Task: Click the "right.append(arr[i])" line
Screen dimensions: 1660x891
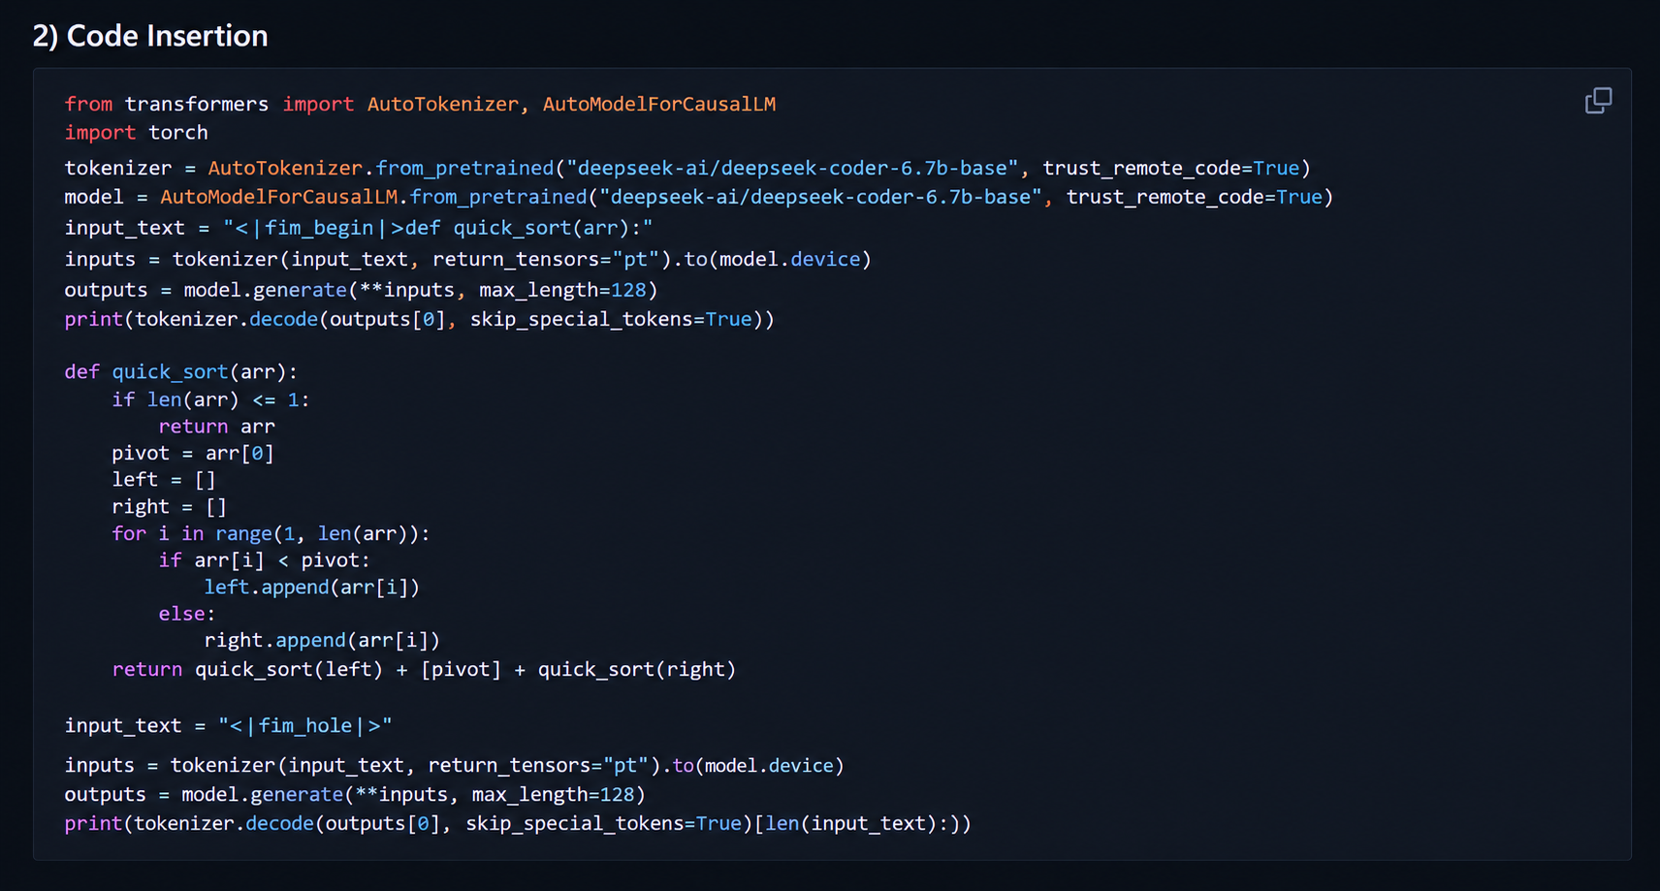Action: (322, 641)
